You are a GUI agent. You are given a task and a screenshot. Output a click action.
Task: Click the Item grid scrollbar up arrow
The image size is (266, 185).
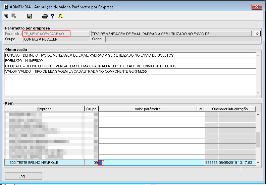(x=258, y=115)
